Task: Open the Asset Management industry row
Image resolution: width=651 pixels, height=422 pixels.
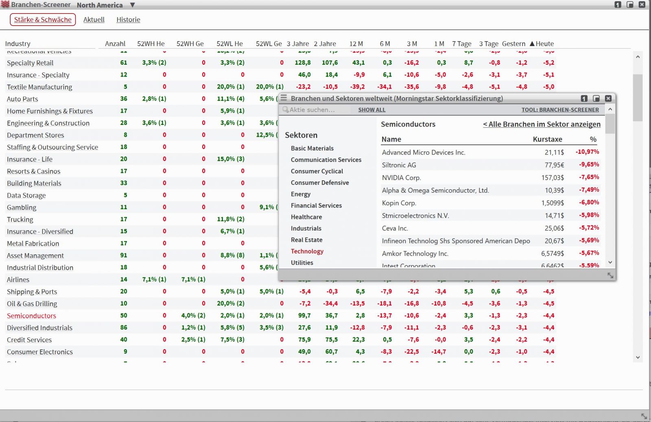Action: (x=35, y=256)
